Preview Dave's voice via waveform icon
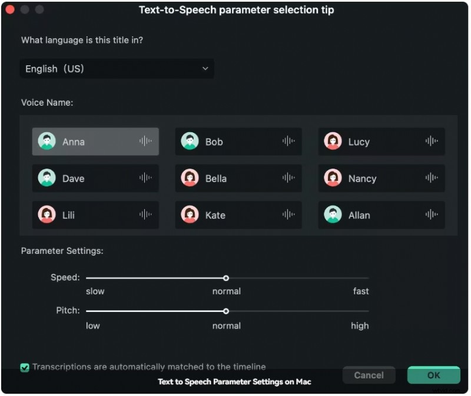Screen dimensions: 471x396 (x=145, y=177)
